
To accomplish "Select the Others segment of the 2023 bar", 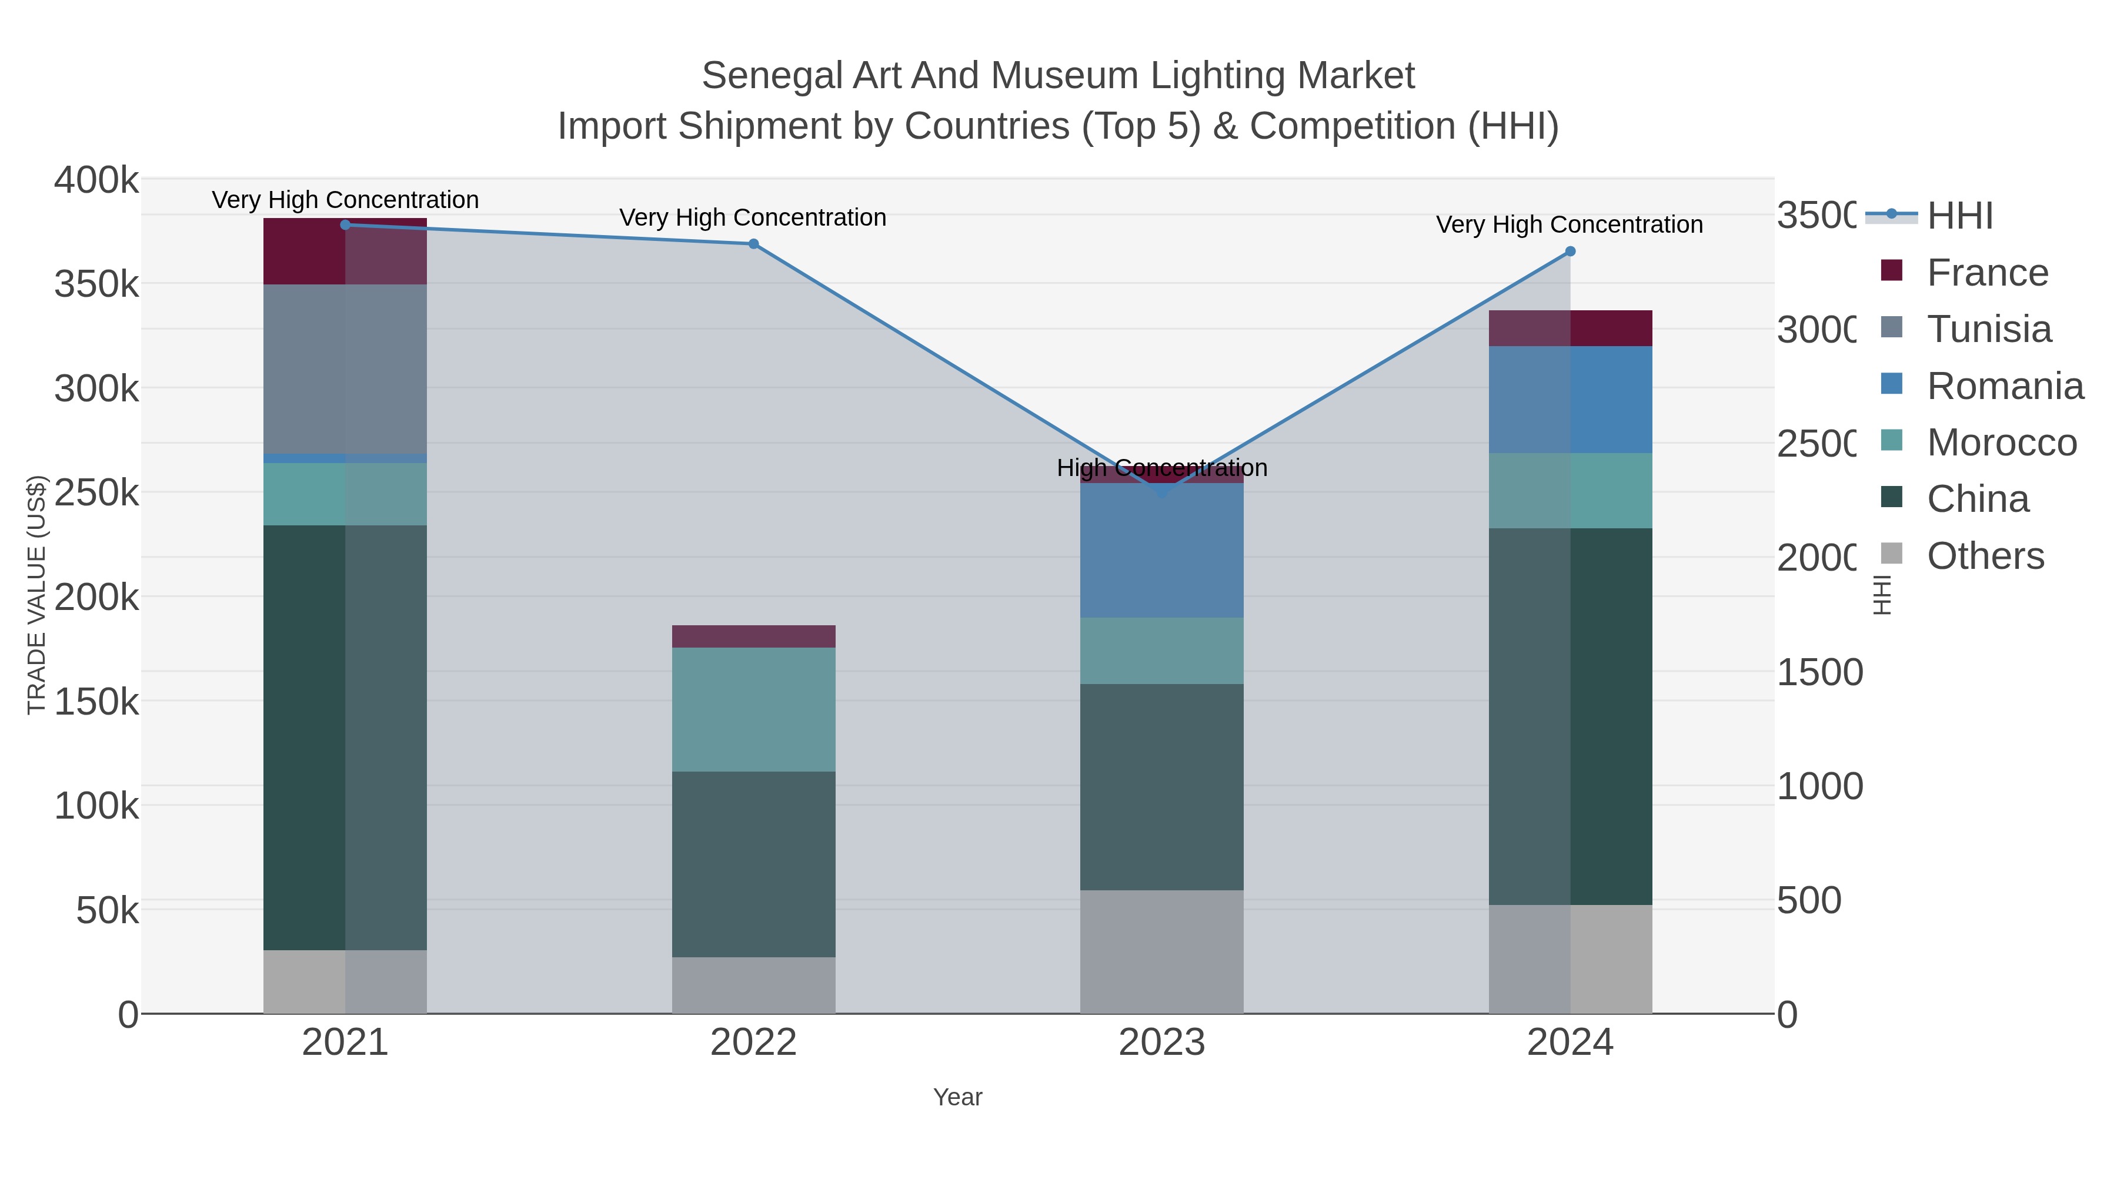I will [1161, 952].
